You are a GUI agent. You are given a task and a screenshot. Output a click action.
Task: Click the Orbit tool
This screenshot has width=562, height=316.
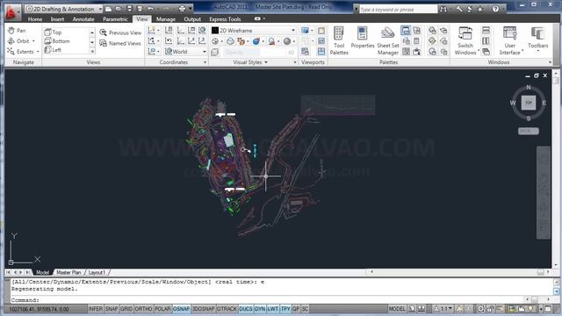click(21, 41)
